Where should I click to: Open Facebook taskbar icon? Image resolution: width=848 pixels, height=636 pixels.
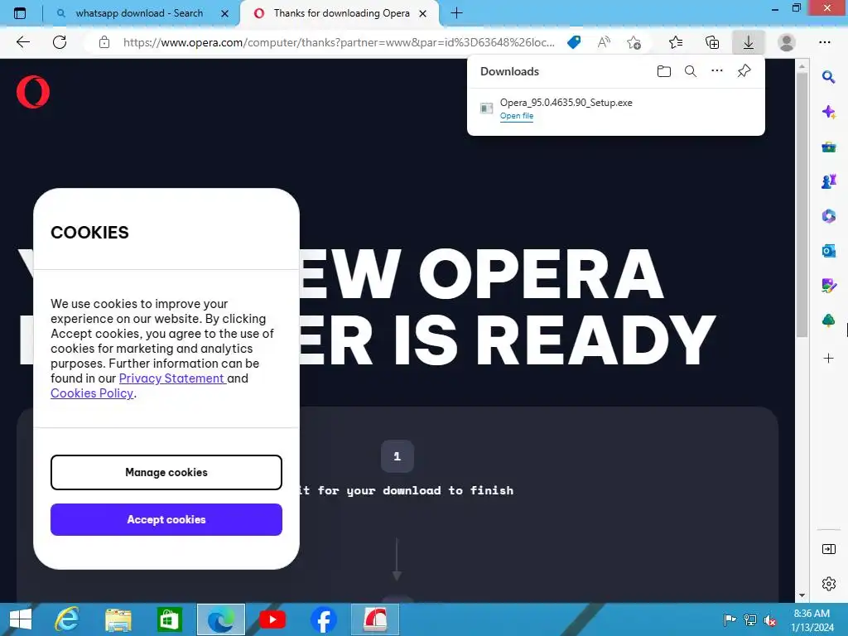[324, 619]
